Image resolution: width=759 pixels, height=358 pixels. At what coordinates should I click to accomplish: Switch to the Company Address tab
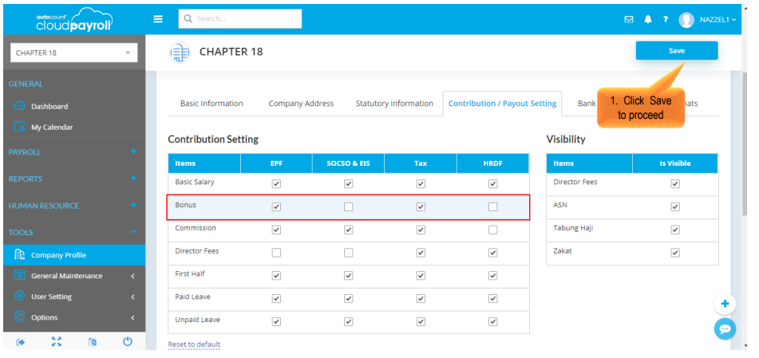pos(301,104)
